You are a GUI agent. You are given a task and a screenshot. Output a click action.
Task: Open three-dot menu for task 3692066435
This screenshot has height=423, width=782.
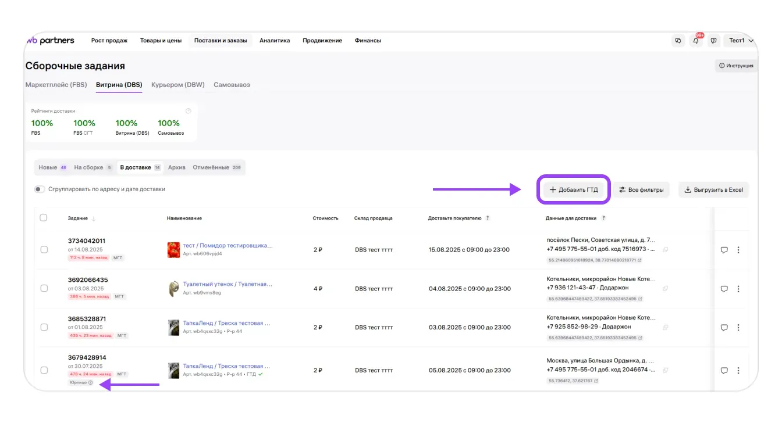[x=738, y=289]
